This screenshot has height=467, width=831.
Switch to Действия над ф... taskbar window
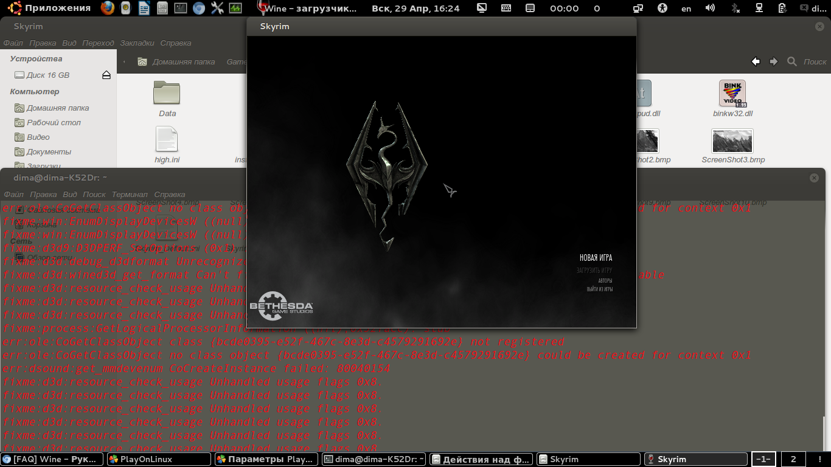pos(481,460)
